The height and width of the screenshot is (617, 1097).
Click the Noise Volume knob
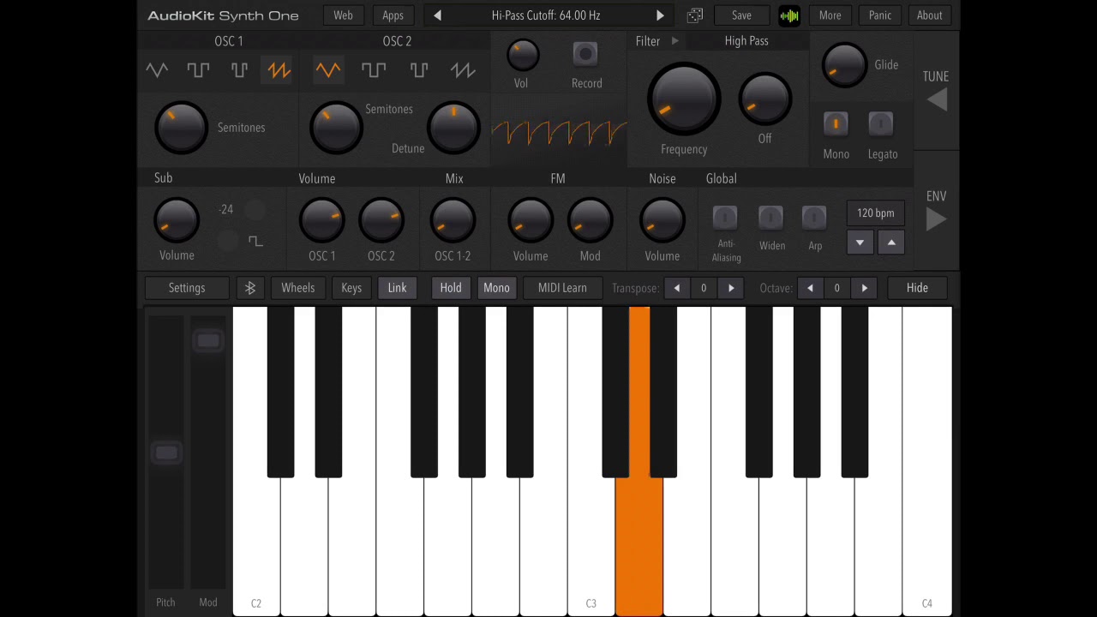pos(662,219)
